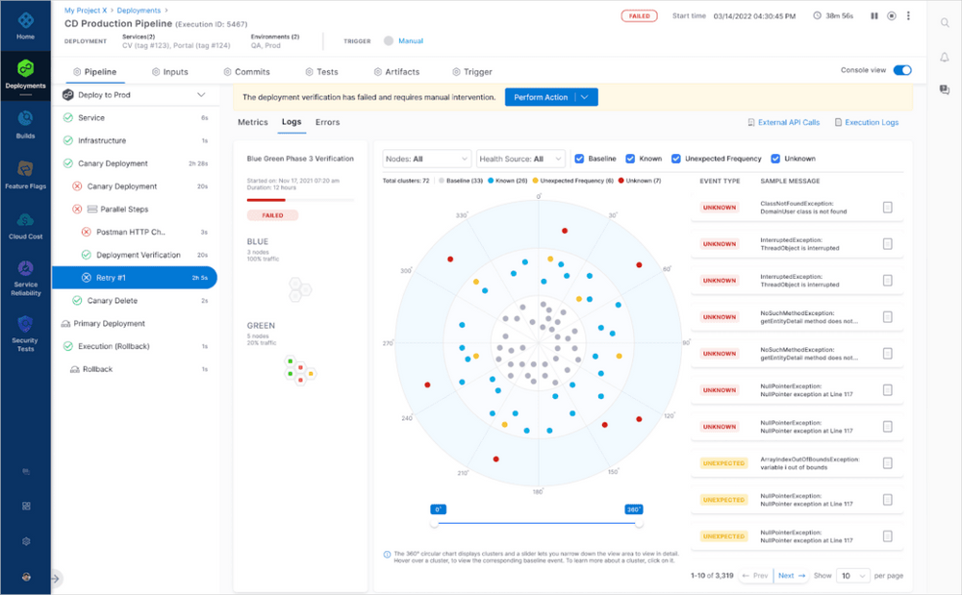Open the more options kebab menu

(909, 16)
